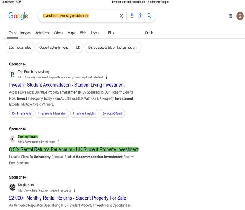Expand the Plus menu of more tabs

(x=109, y=33)
